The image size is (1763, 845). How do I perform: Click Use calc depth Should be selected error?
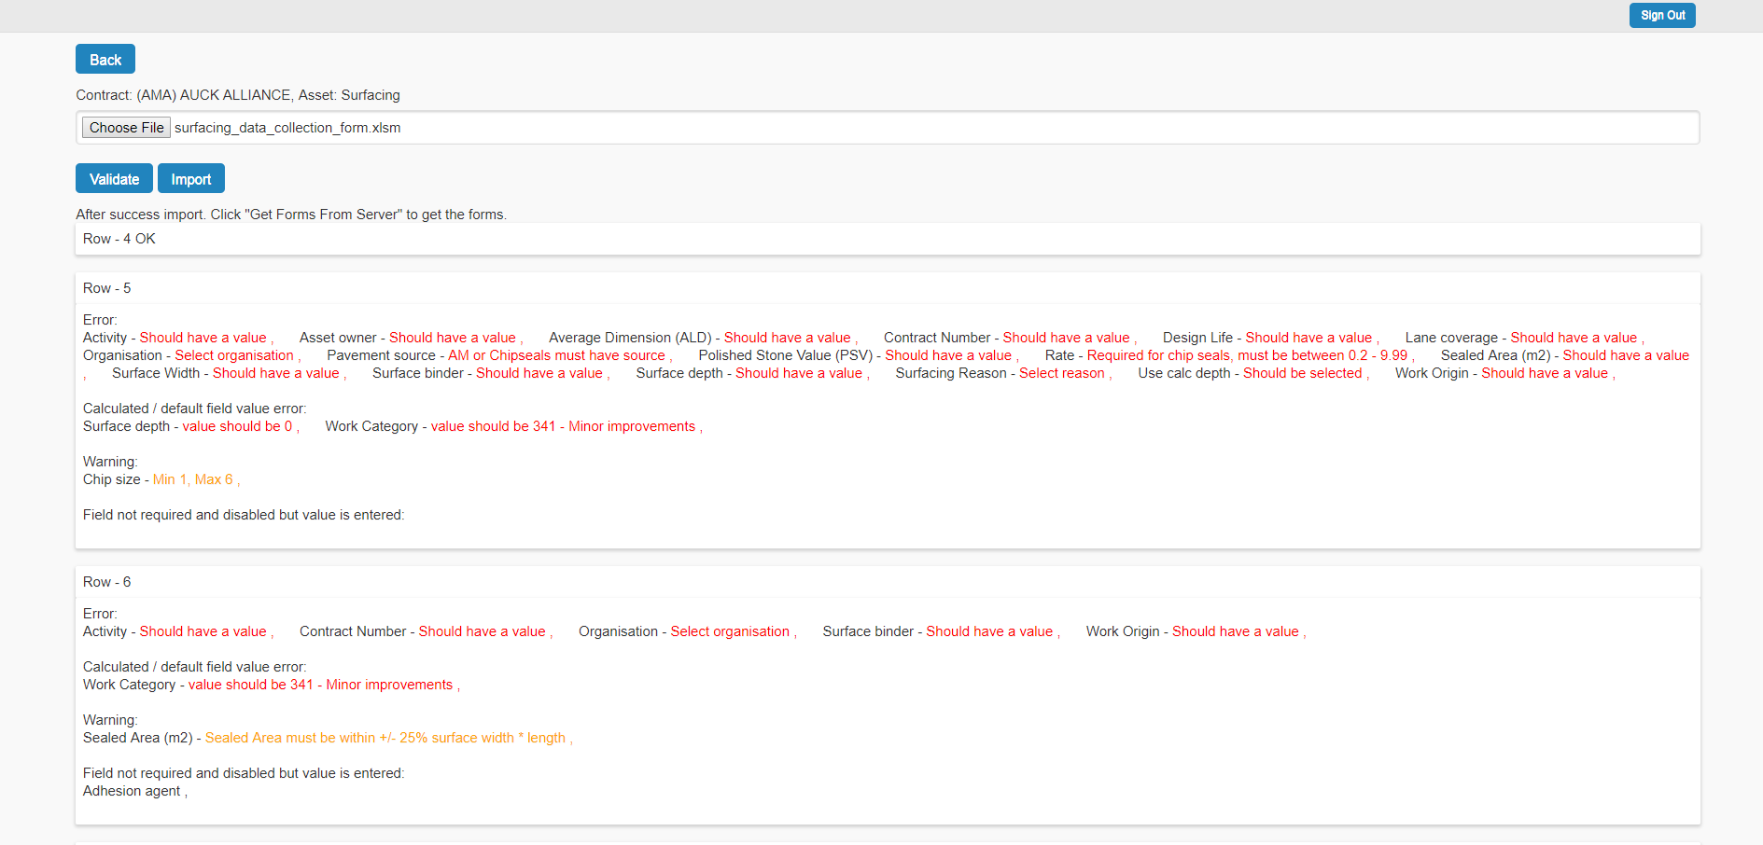point(1302,373)
